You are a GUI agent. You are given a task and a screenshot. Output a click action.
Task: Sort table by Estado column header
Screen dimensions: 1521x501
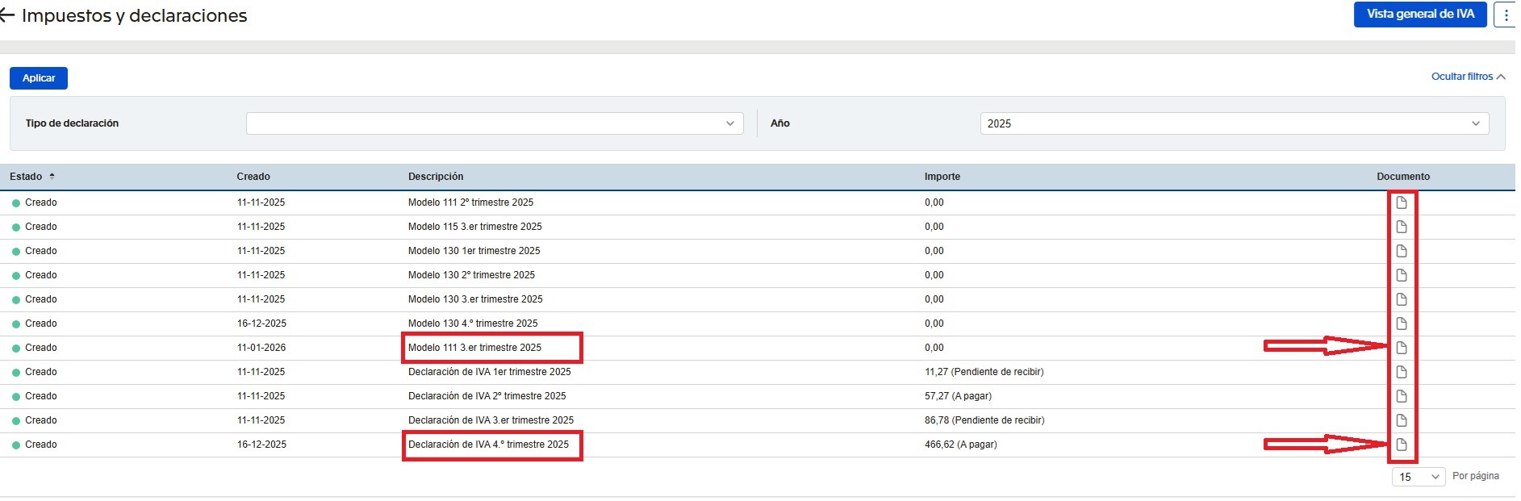pyautogui.click(x=27, y=177)
